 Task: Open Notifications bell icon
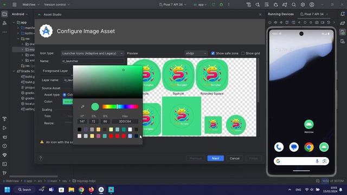[x=343, y=14]
